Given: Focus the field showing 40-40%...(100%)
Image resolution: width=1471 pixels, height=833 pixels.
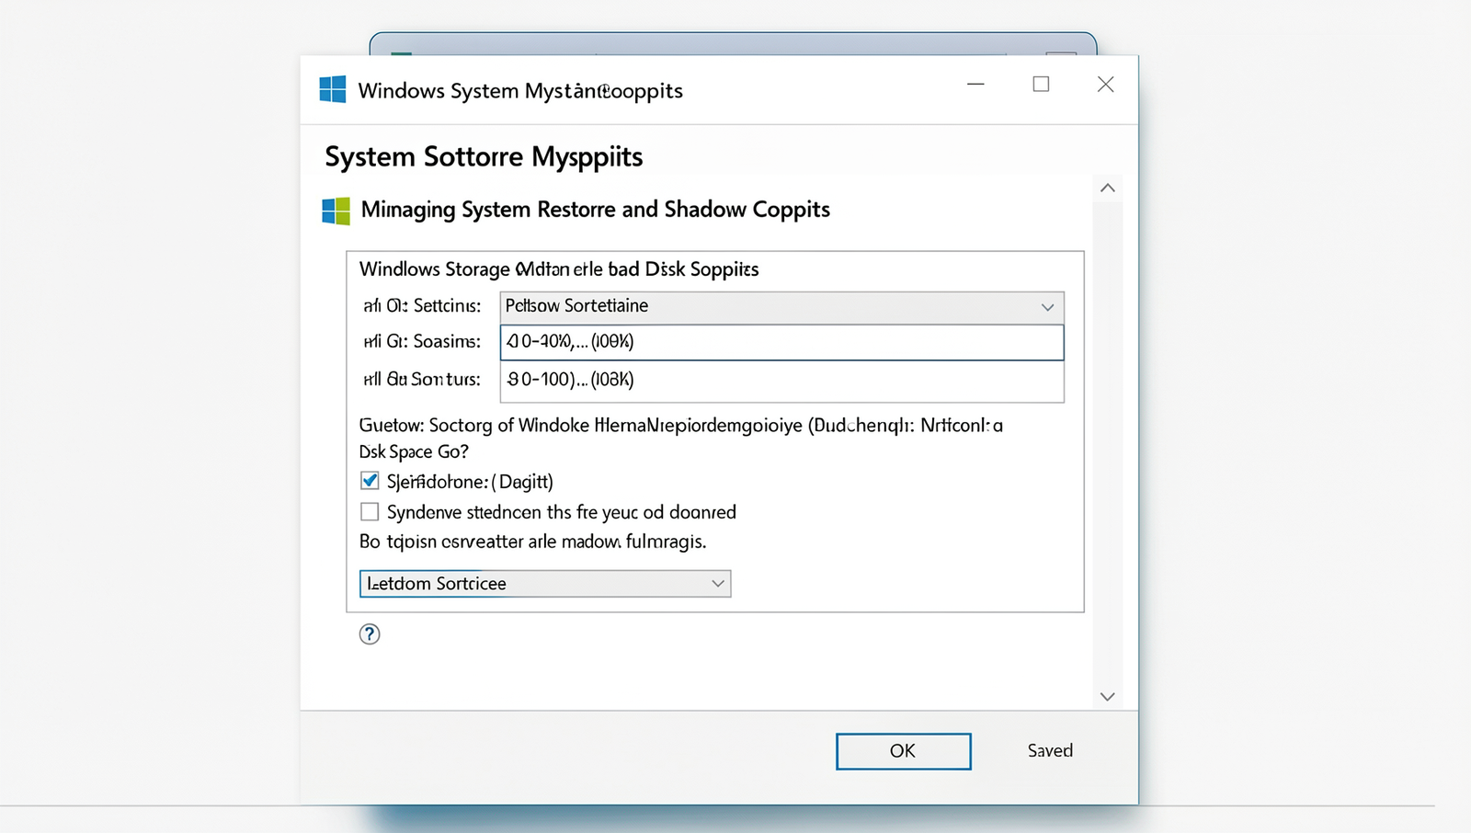Looking at the screenshot, I should (x=782, y=342).
